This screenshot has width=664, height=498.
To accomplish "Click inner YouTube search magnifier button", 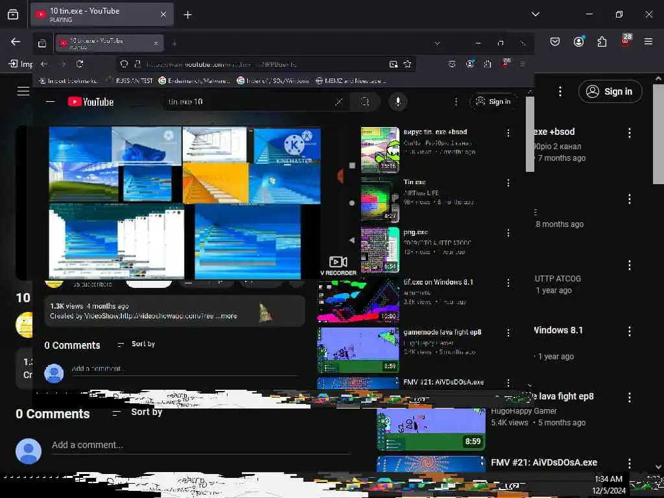I will coord(365,102).
